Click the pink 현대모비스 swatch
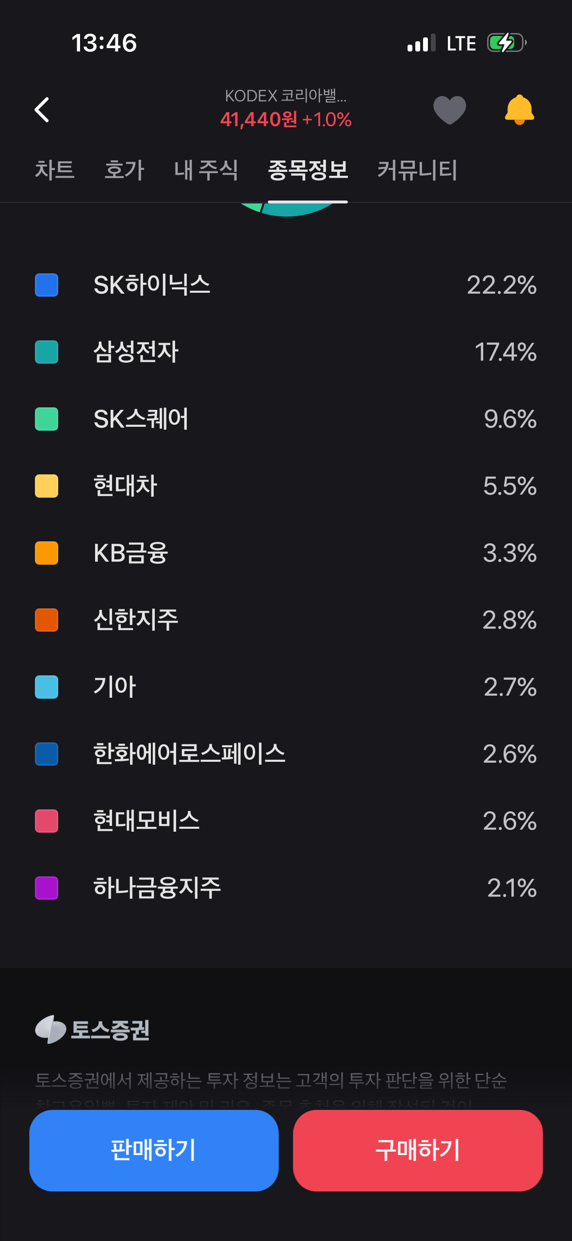The image size is (572, 1241). [x=47, y=821]
